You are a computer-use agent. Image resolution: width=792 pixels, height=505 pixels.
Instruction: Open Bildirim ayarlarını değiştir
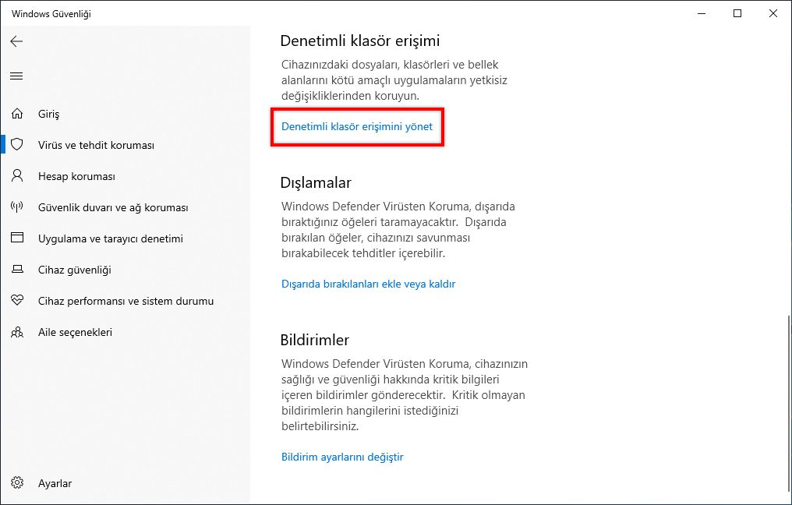[x=342, y=457]
